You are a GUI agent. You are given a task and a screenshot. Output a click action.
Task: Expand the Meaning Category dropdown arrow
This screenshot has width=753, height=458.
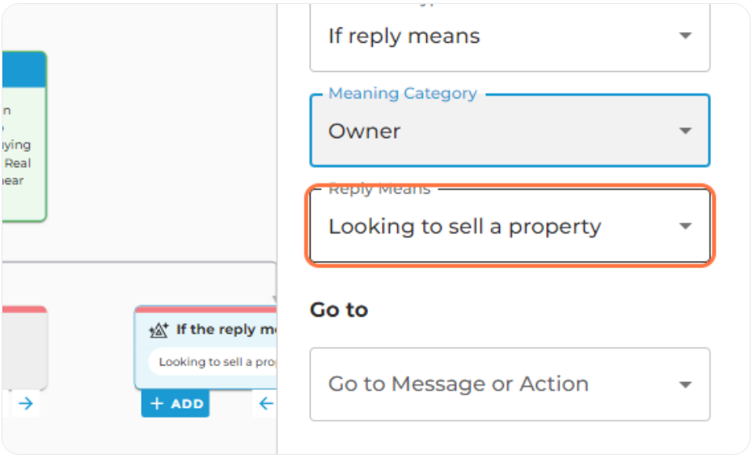(685, 130)
